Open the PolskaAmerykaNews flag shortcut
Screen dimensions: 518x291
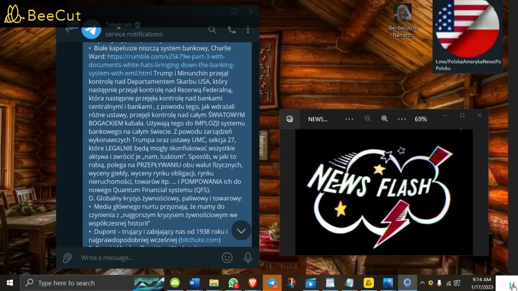click(468, 36)
